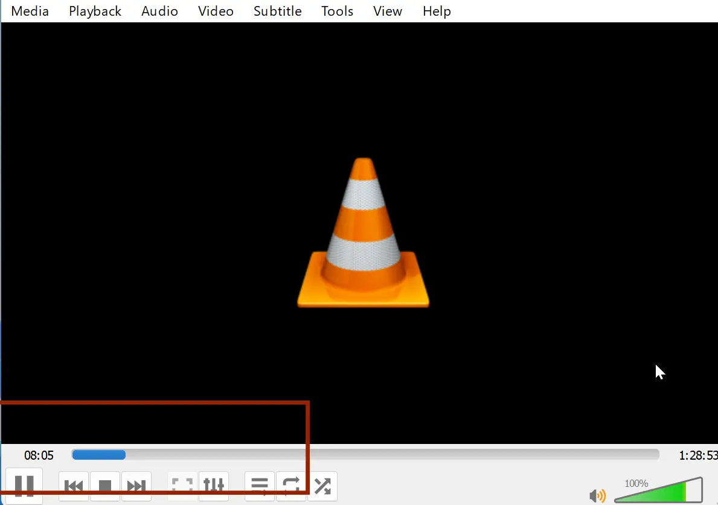The image size is (718, 505).
Task: Open the Subtitle menu
Action: (278, 11)
